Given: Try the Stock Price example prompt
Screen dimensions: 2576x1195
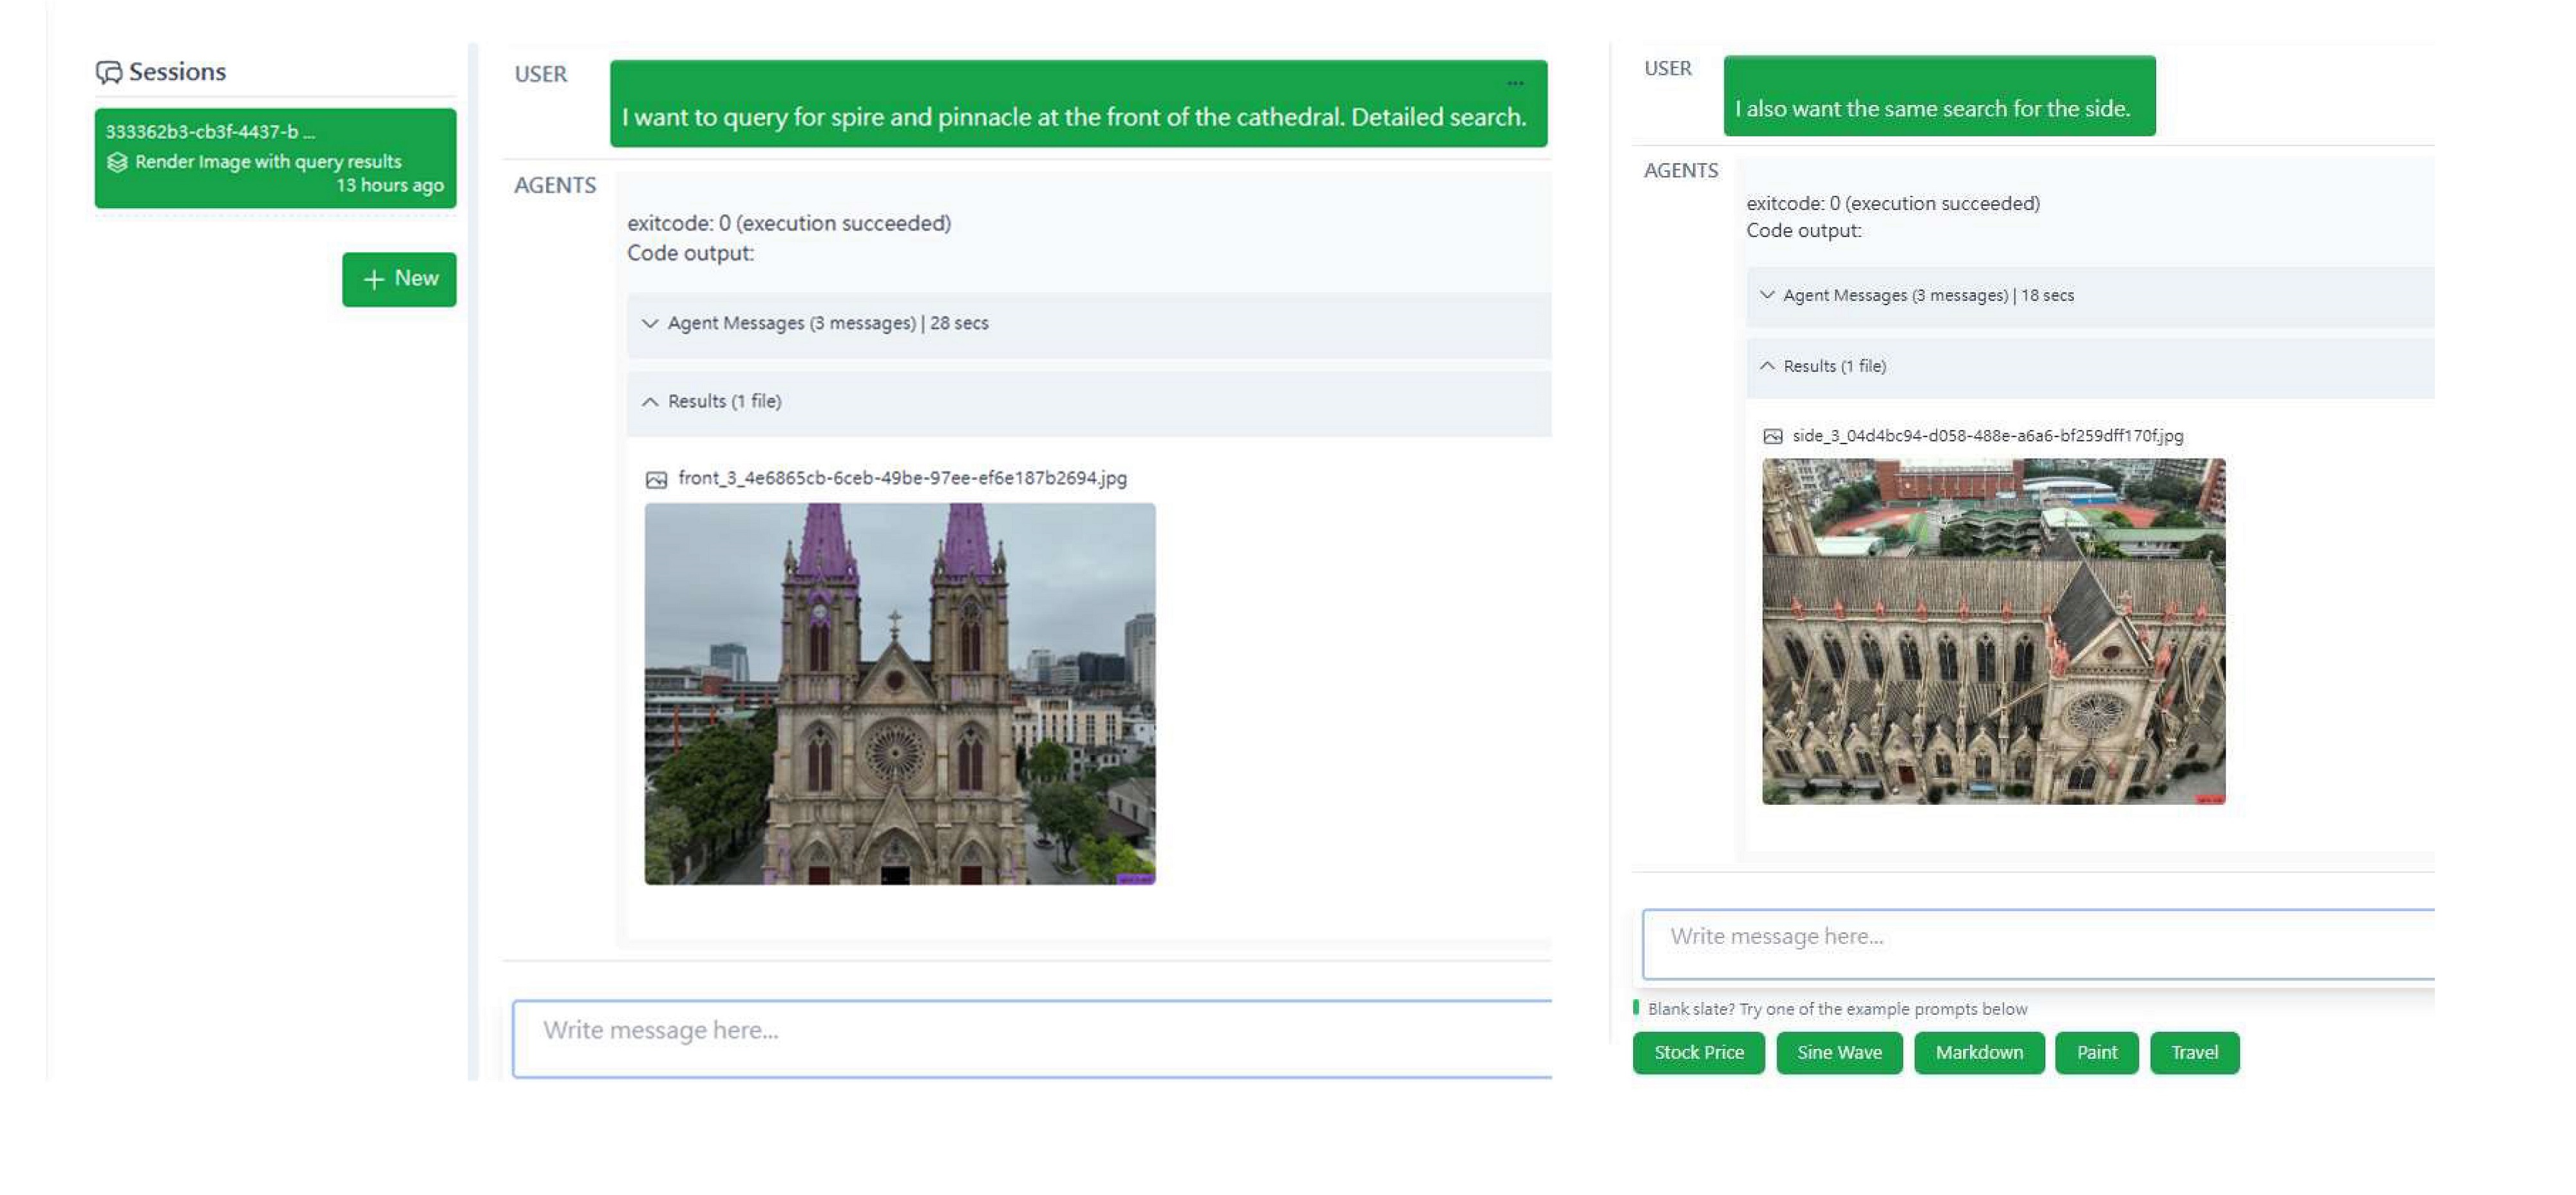Looking at the screenshot, I should click(x=1698, y=1053).
